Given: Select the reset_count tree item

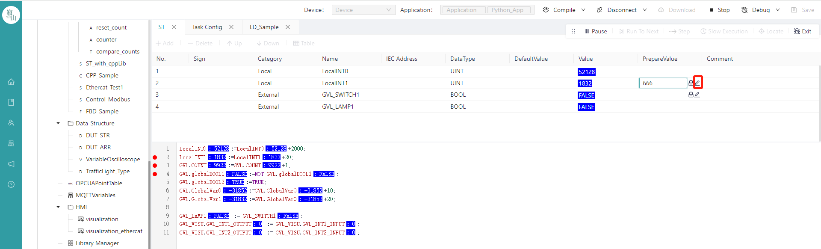Looking at the screenshot, I should point(111,27).
